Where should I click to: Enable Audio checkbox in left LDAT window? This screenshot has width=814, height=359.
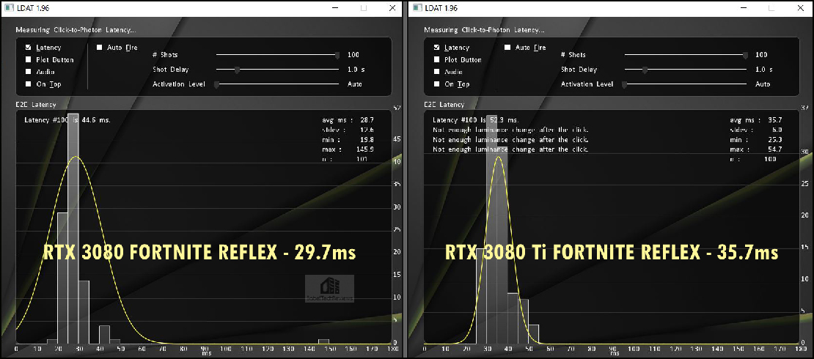[x=29, y=72]
